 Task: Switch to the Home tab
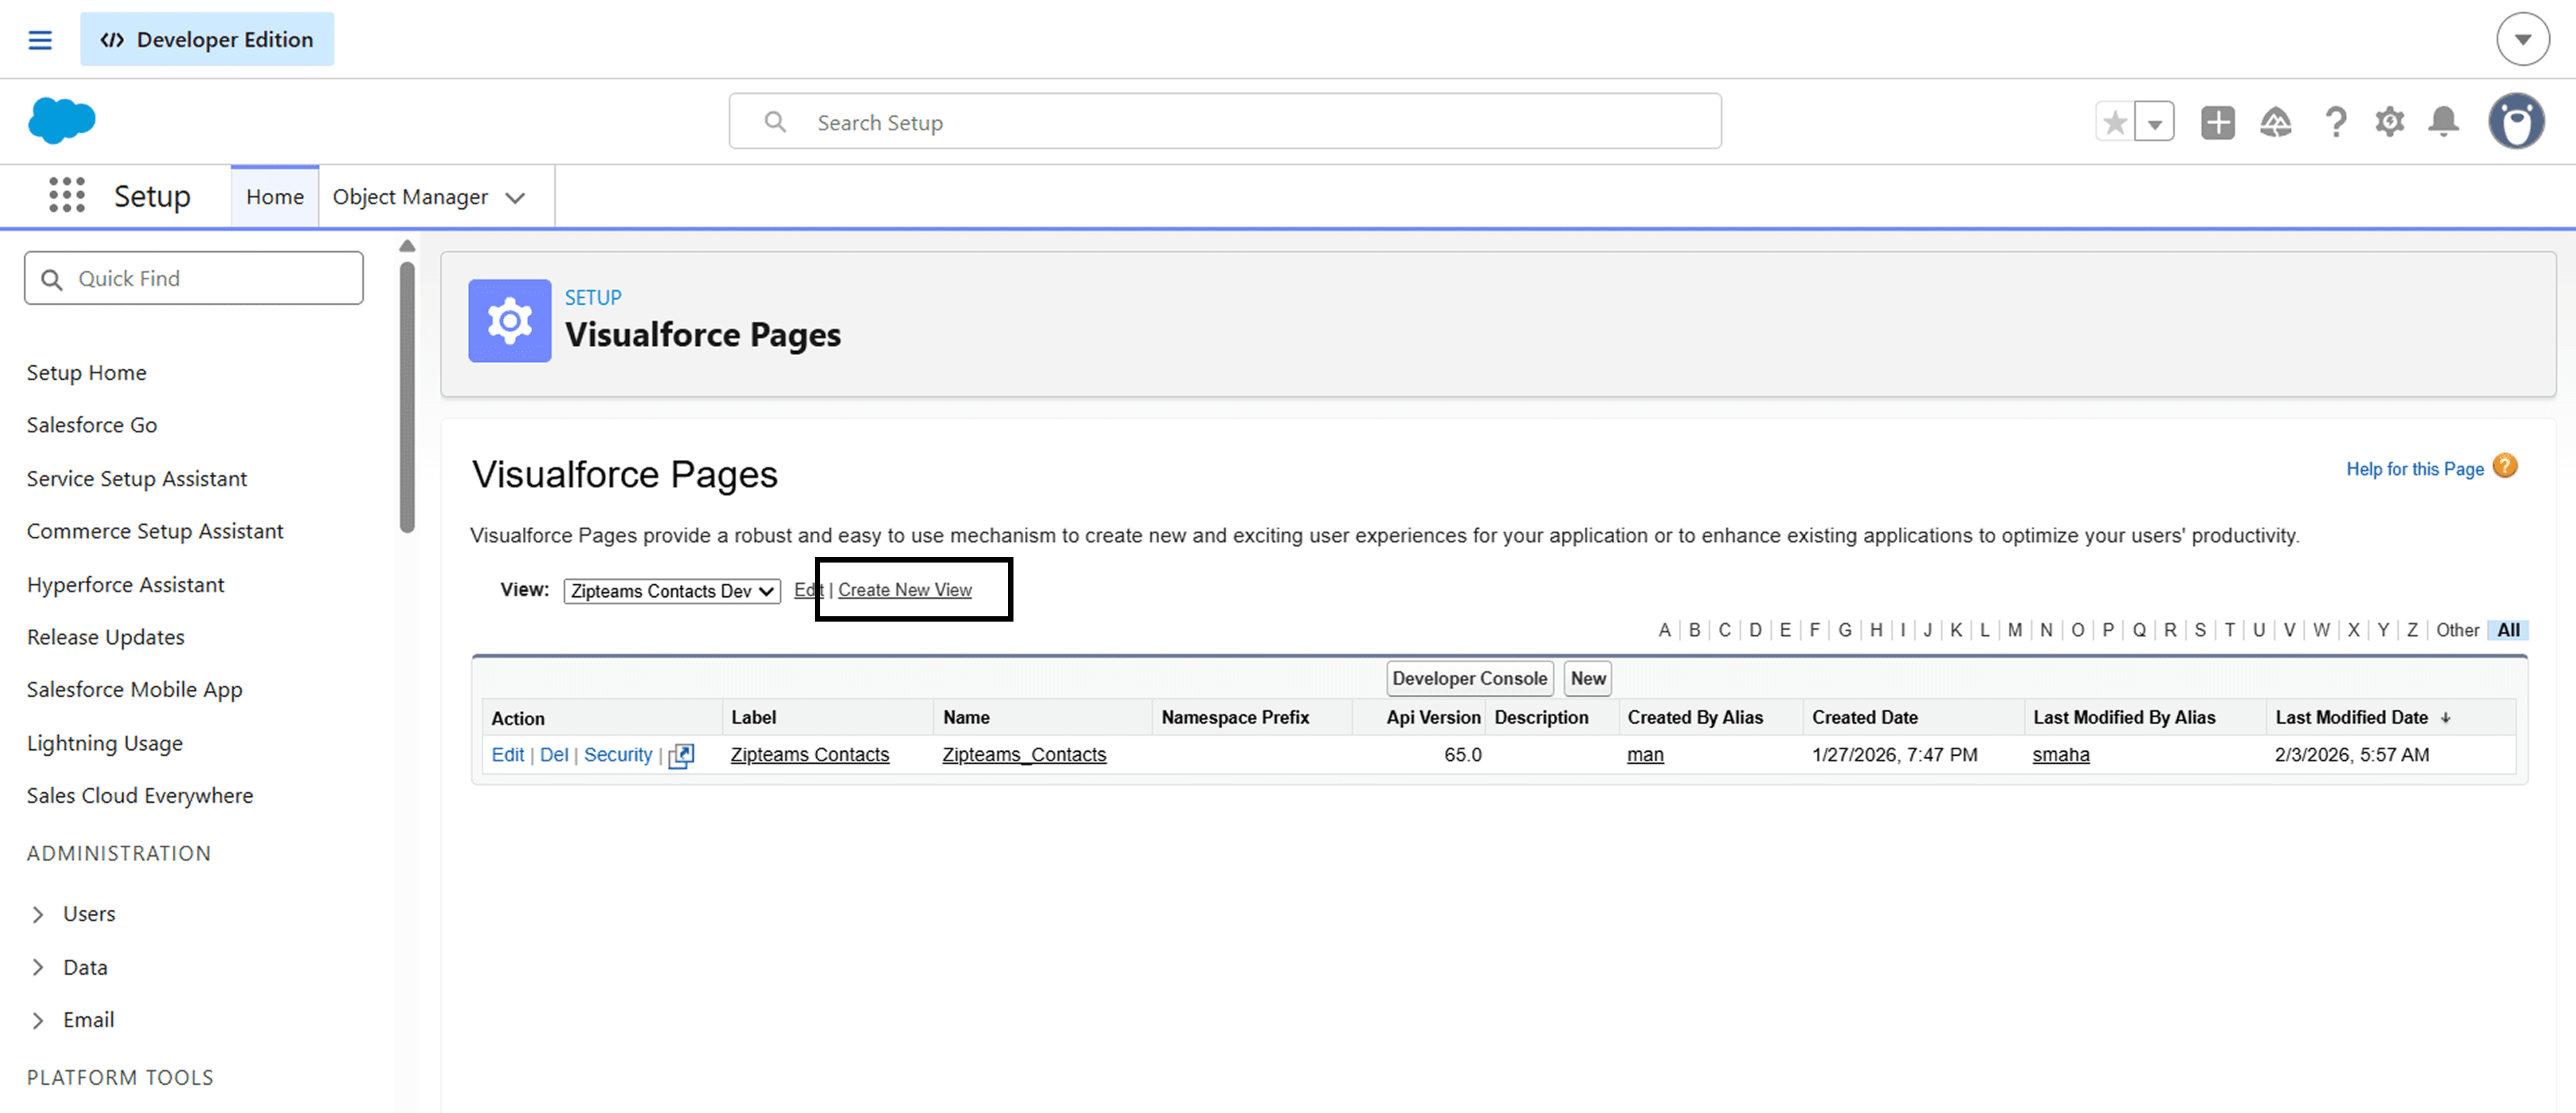click(275, 197)
